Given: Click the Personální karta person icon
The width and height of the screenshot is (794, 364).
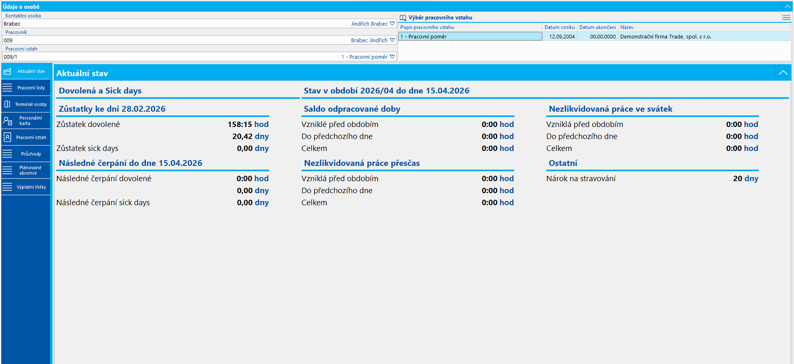Looking at the screenshot, I should [x=7, y=121].
